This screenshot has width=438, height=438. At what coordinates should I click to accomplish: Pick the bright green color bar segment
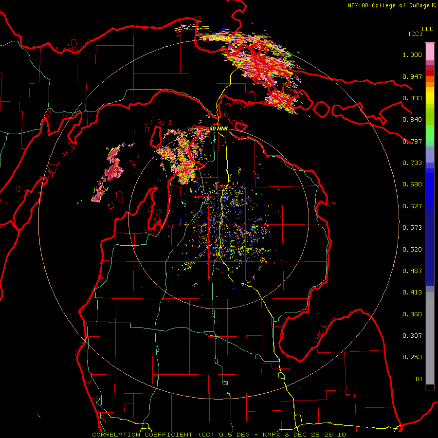click(430, 133)
